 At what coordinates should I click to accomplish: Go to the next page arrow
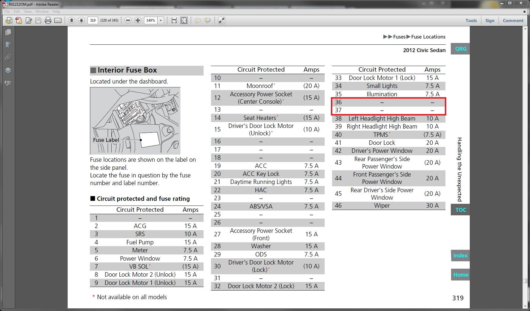[81, 20]
